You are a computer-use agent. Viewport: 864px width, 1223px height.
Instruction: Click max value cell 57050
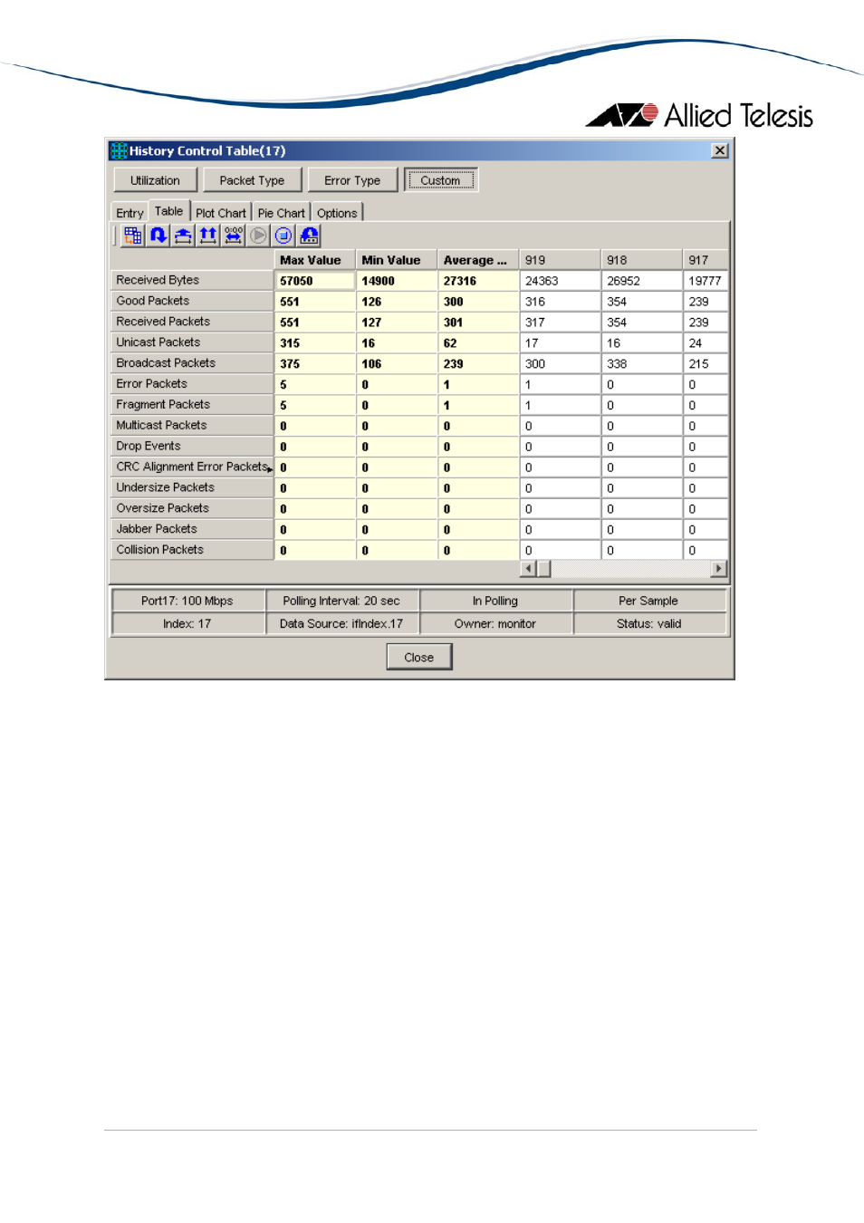(314, 281)
